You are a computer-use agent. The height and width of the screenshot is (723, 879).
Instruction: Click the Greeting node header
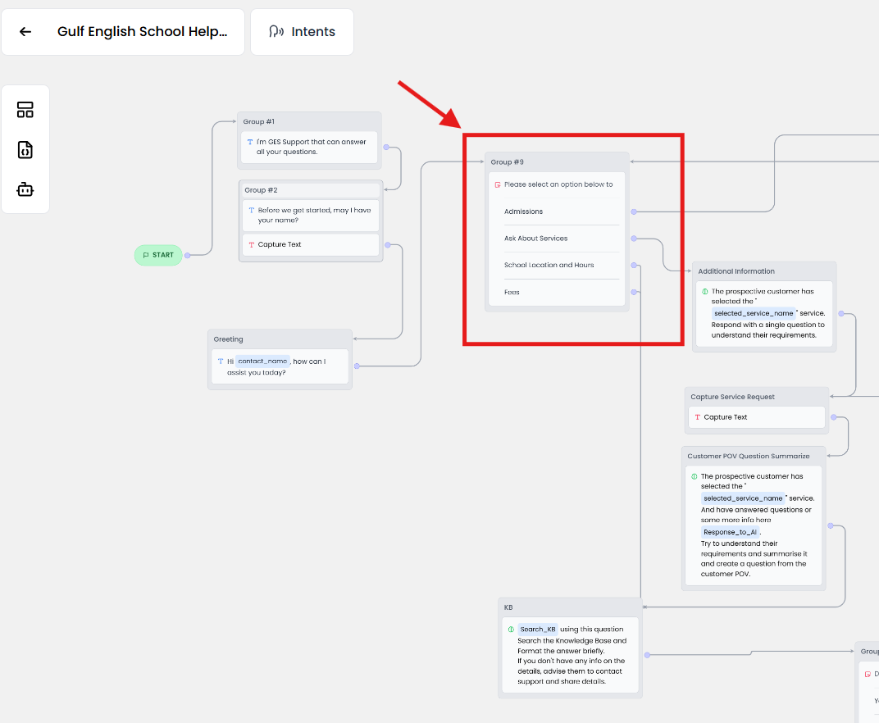coord(229,339)
